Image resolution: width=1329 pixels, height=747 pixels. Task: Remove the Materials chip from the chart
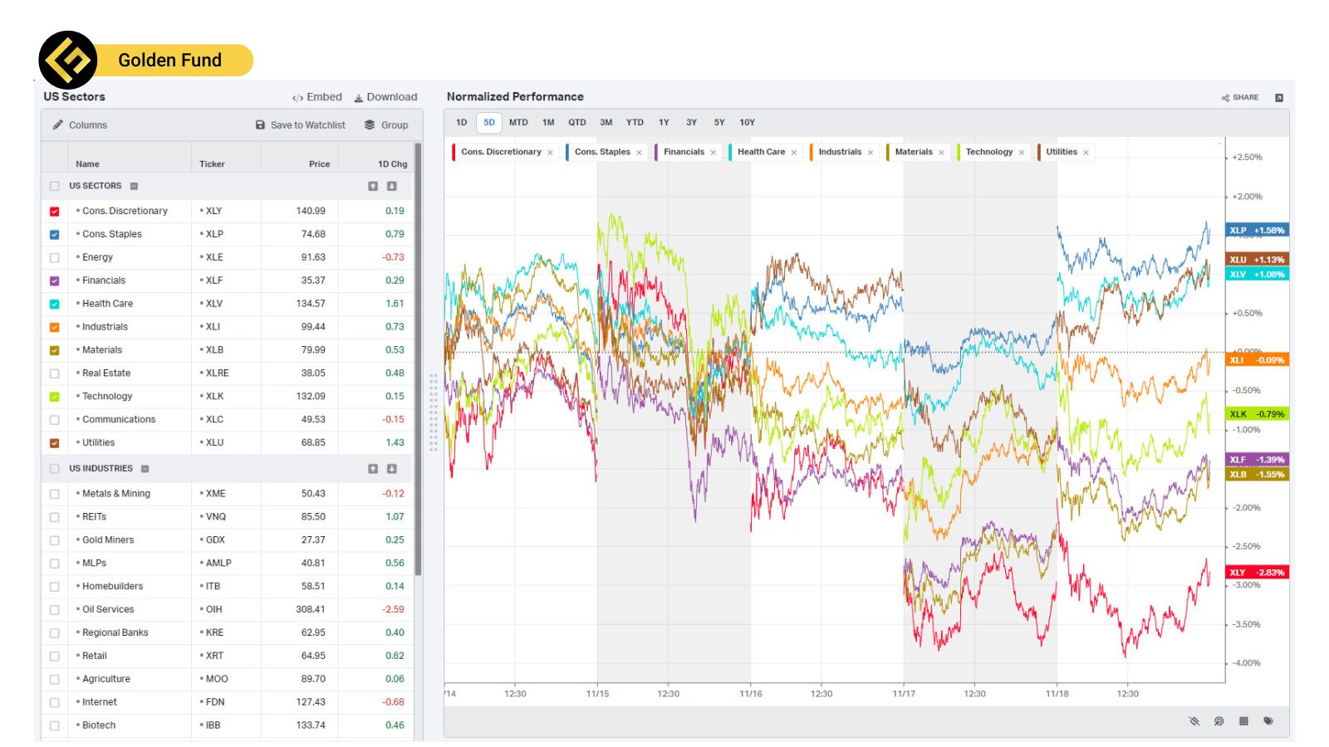point(941,153)
